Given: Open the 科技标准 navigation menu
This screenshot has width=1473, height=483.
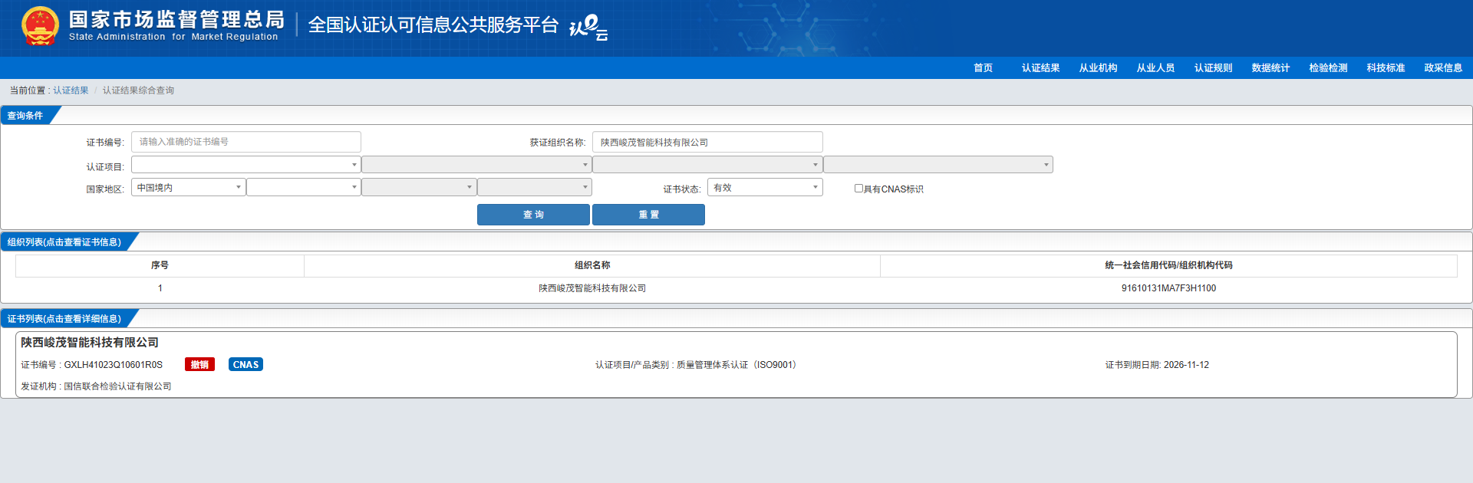Looking at the screenshot, I should point(1386,68).
